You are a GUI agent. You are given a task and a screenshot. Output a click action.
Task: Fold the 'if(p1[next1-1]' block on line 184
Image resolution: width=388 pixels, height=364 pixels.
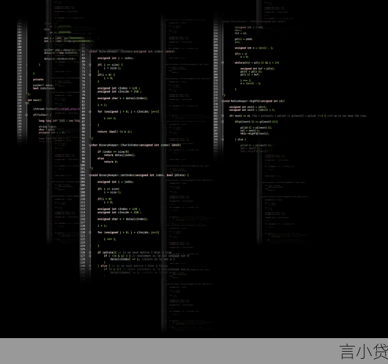point(222,122)
